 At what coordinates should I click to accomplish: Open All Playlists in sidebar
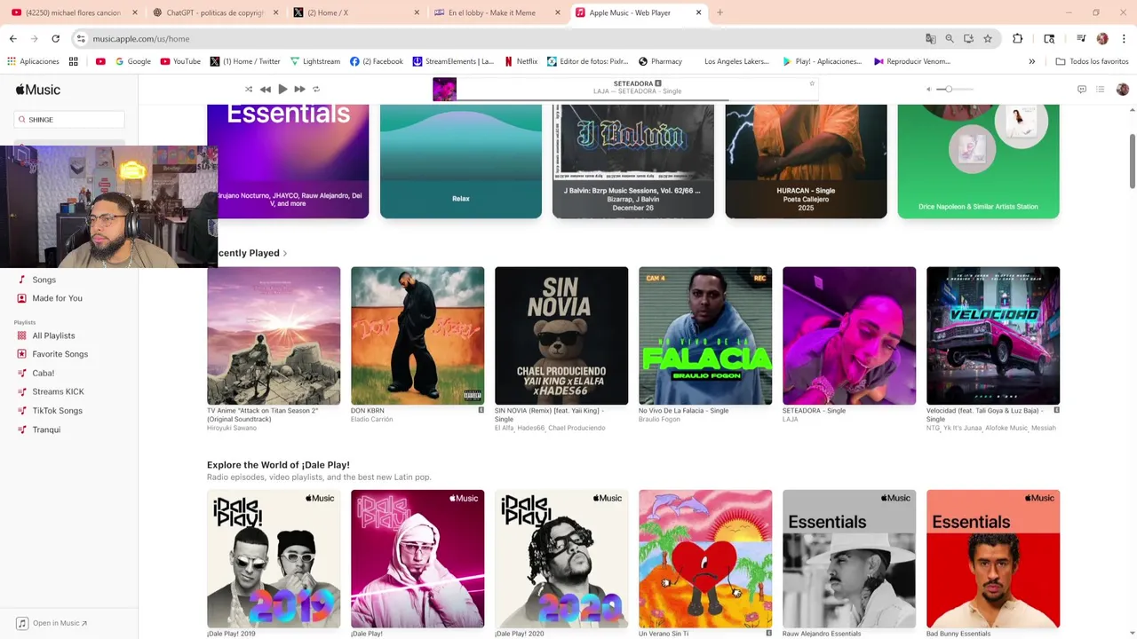[53, 335]
